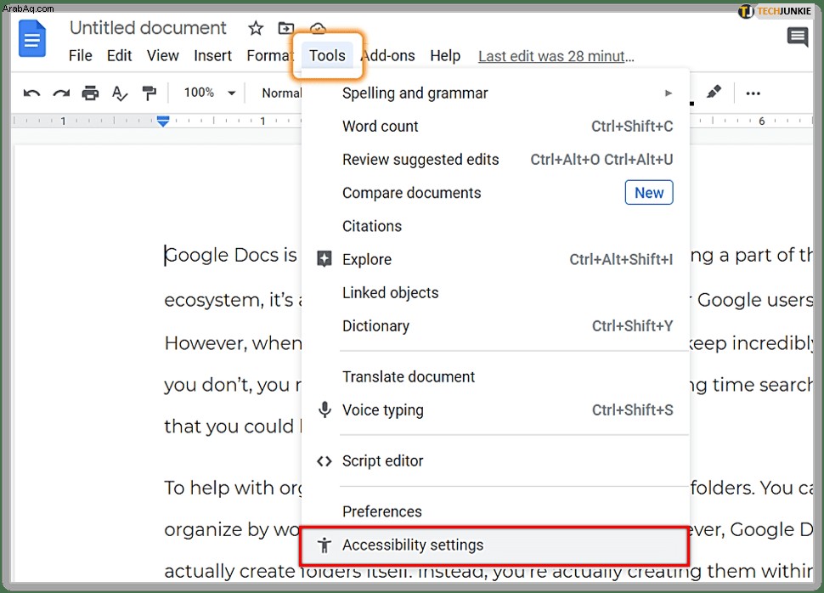Screen dimensions: 824x593
Task: Open the Insert menu
Action: coord(212,56)
